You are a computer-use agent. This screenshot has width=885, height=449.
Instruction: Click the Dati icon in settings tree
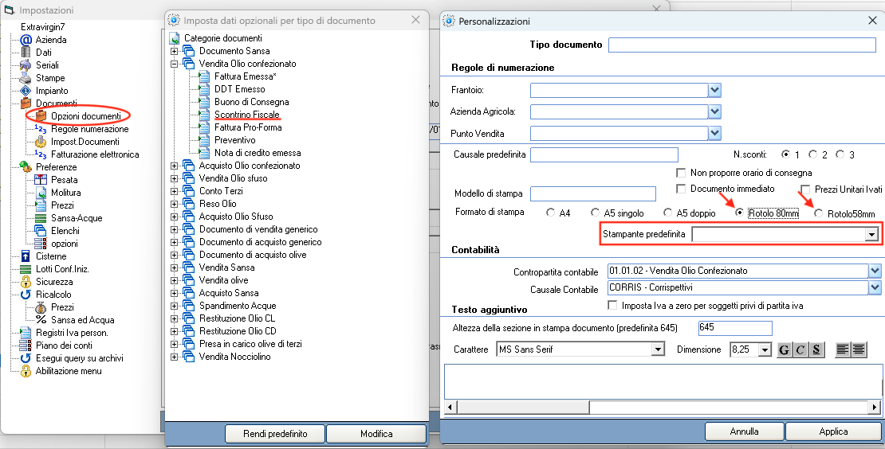26,53
